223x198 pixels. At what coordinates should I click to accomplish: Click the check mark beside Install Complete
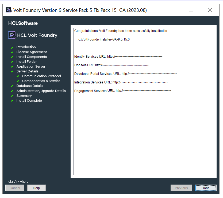12,101
